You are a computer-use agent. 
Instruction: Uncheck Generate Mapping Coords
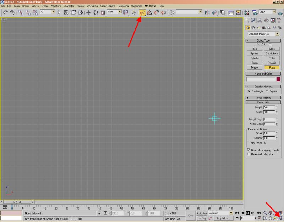pyautogui.click(x=248, y=150)
